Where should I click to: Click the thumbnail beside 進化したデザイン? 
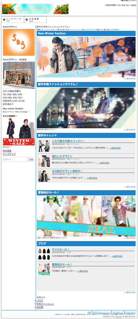(44, 161)
